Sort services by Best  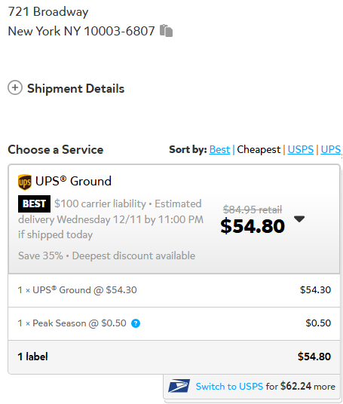click(x=219, y=149)
